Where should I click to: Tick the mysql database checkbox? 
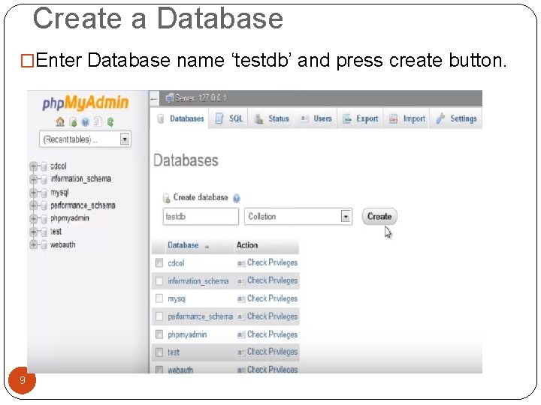(x=159, y=298)
